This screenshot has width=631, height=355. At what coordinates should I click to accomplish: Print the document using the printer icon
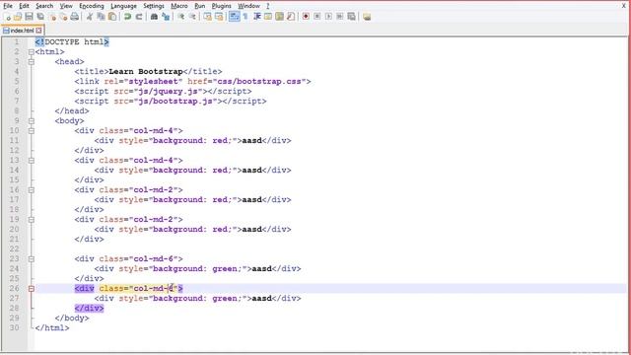pyautogui.click(x=75, y=17)
